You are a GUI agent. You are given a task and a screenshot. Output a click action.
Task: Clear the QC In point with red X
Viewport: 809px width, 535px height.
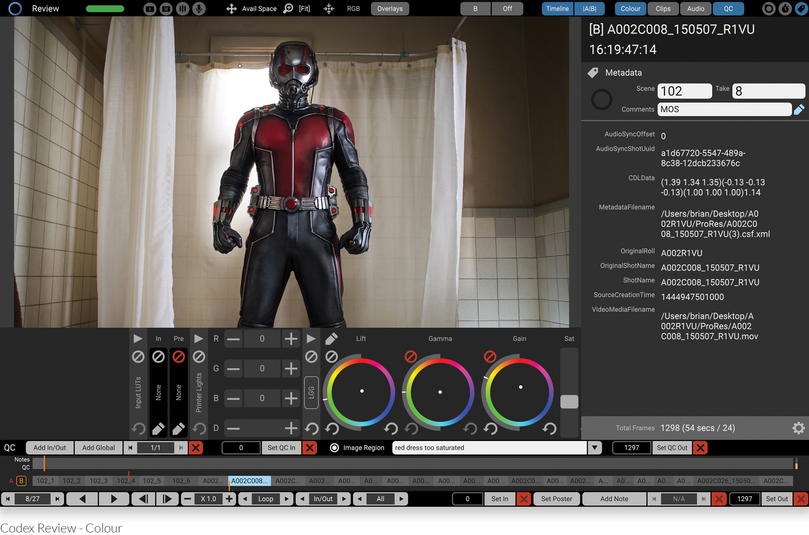[310, 448]
